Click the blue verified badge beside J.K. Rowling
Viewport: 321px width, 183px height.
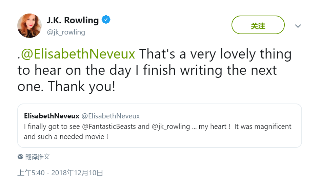click(x=106, y=20)
